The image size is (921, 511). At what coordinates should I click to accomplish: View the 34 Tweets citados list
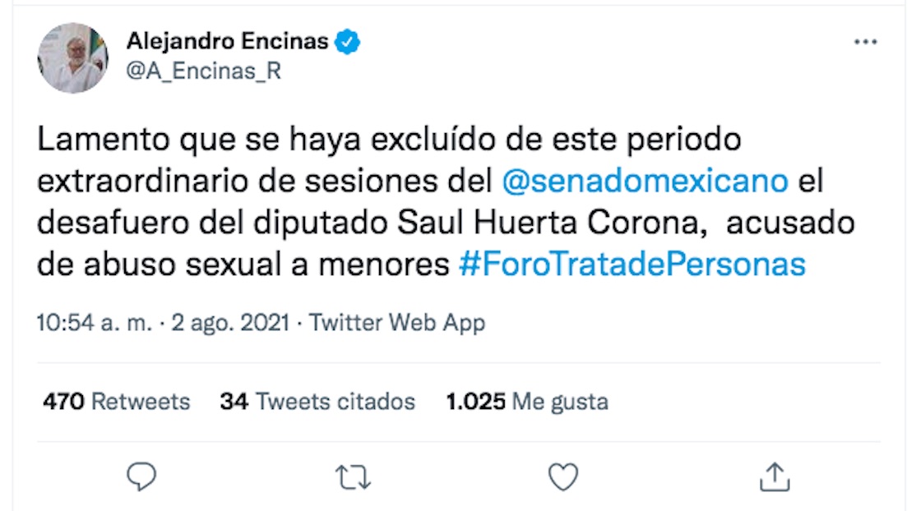[x=317, y=402]
